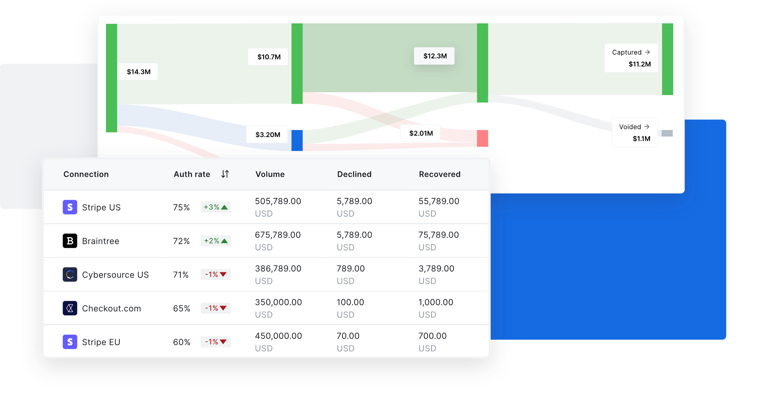Click the Checkout.com logo icon
Screen dimensions: 771x395
tap(70, 308)
